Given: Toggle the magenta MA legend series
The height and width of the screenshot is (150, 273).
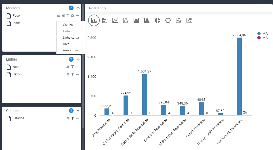Looking at the screenshot, I should coord(259,38).
